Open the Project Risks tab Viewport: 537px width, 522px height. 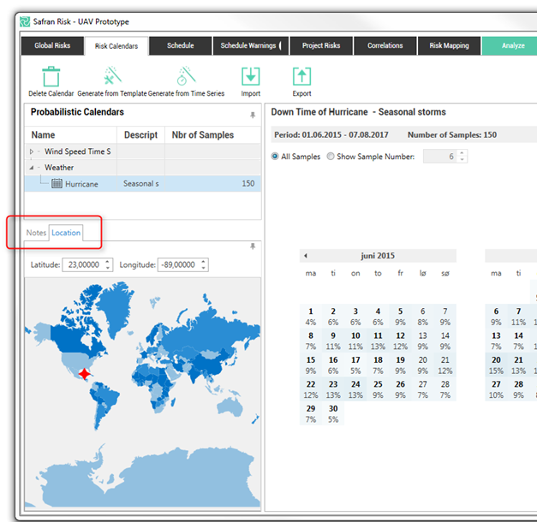pyautogui.click(x=321, y=45)
